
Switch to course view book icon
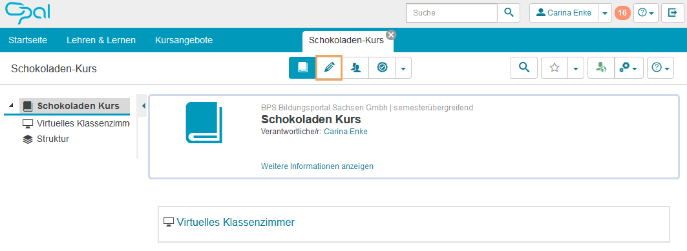point(302,68)
